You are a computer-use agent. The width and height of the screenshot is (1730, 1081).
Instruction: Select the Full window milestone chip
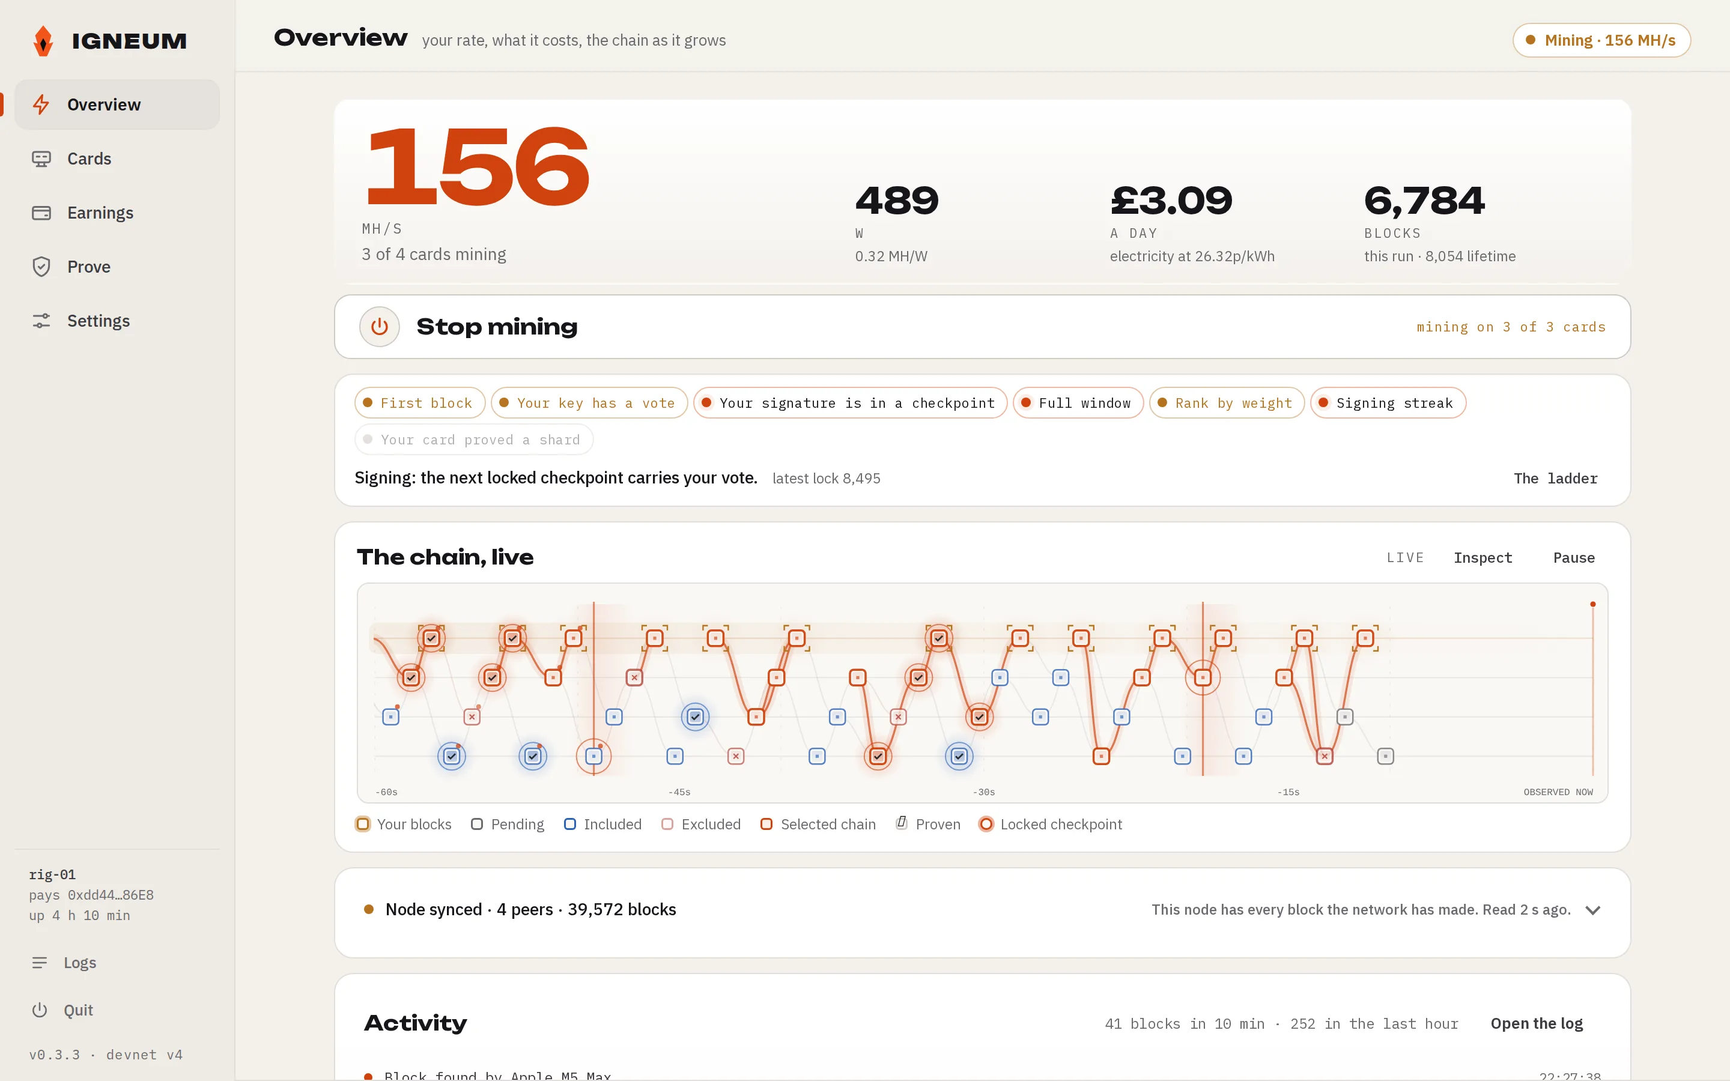point(1078,403)
